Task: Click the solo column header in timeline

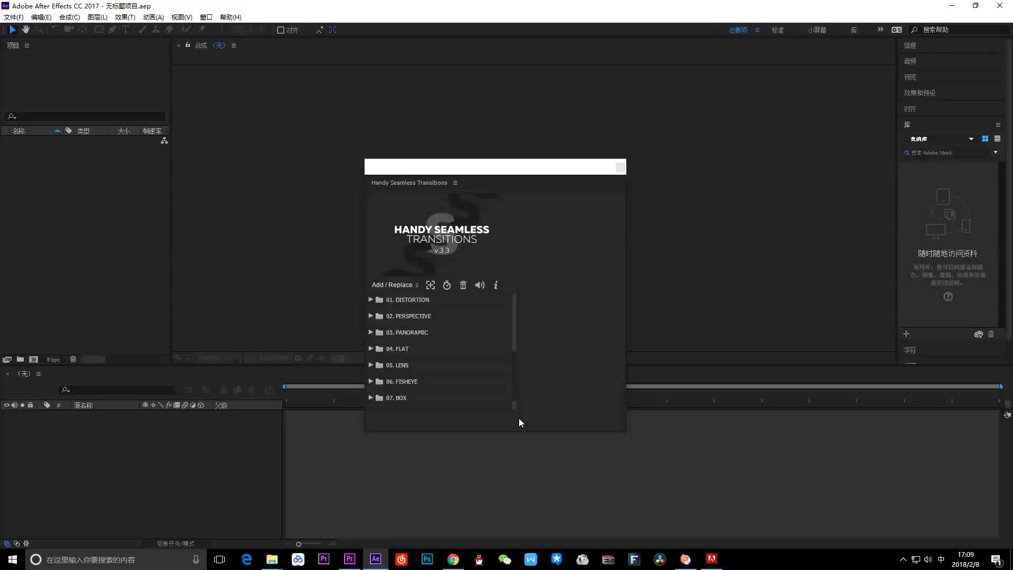Action: click(22, 405)
